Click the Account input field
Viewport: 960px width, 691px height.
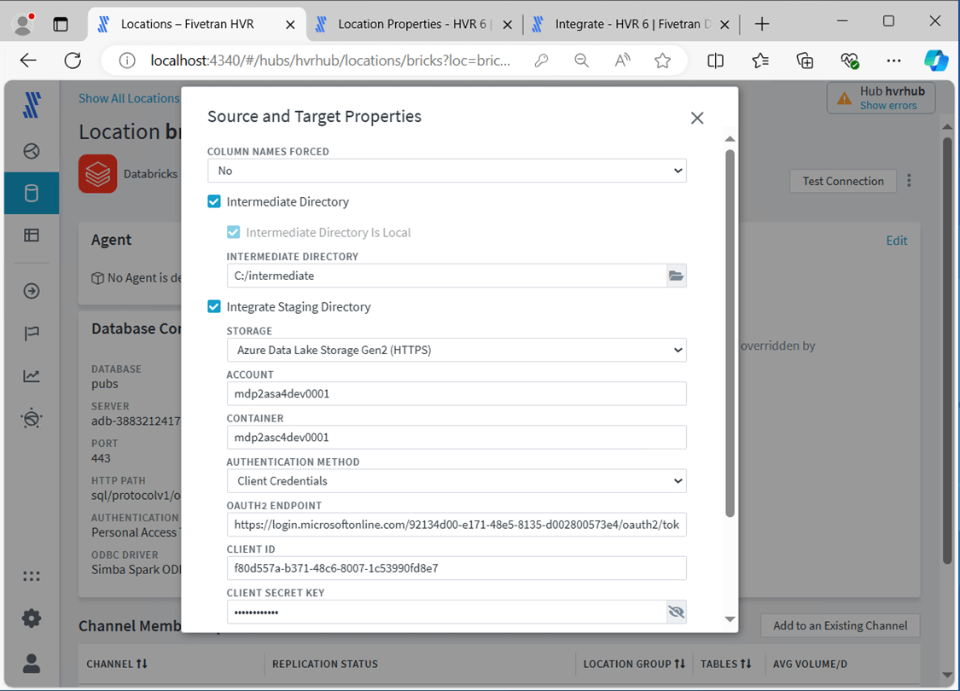coord(457,393)
